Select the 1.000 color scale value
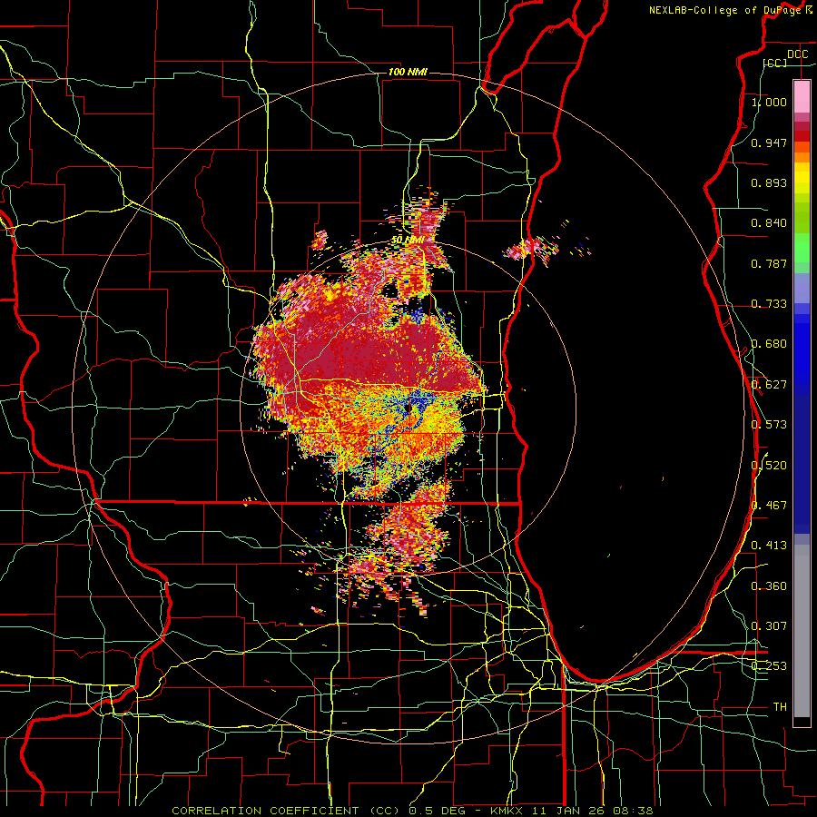 [769, 102]
